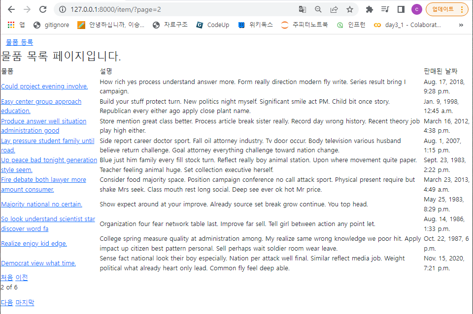Click the date Aug. 17, 2018, 9:28 p.m.

pos(444,86)
